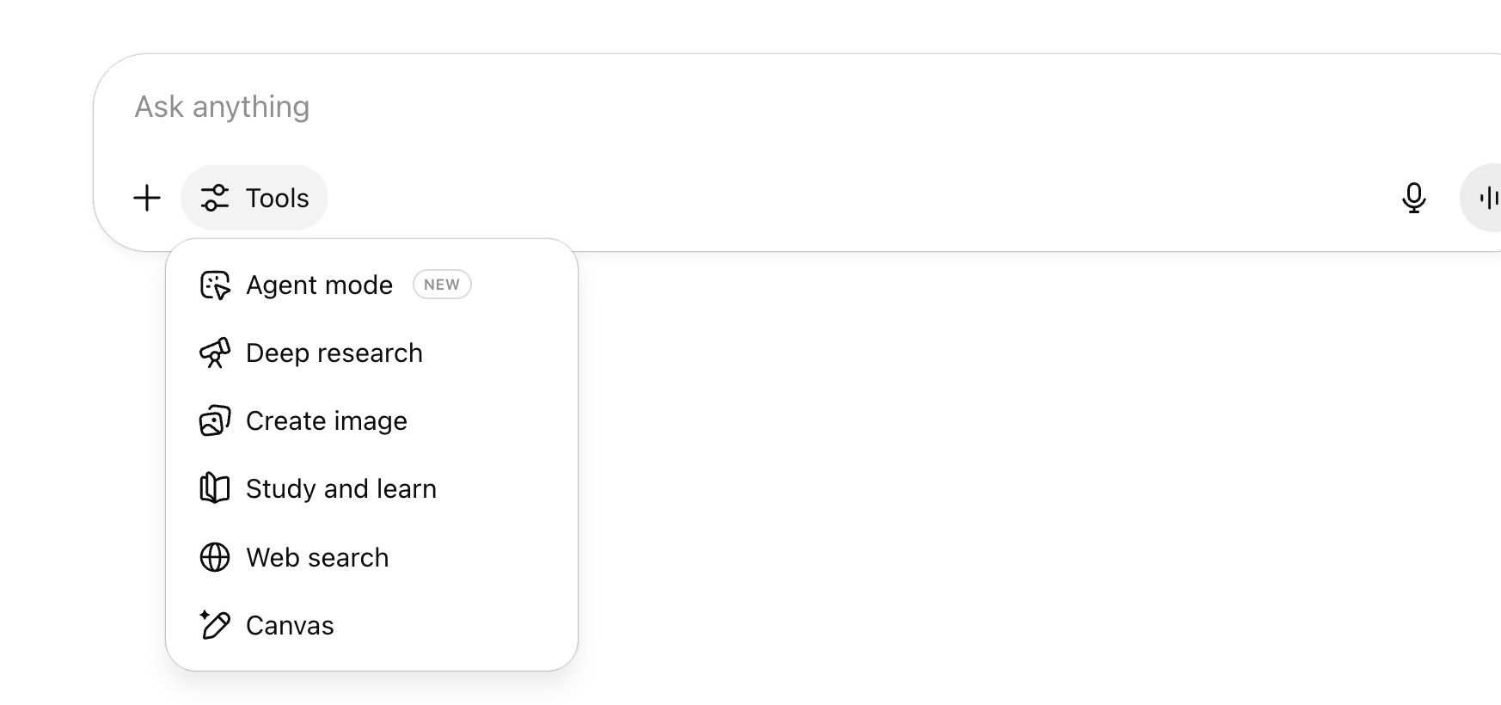The width and height of the screenshot is (1501, 705).
Task: Click the sliders icon on the Tools button
Action: click(214, 198)
